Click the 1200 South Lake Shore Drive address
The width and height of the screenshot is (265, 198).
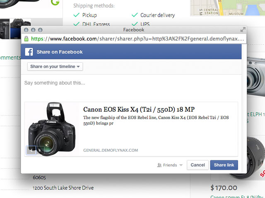coord(63,188)
